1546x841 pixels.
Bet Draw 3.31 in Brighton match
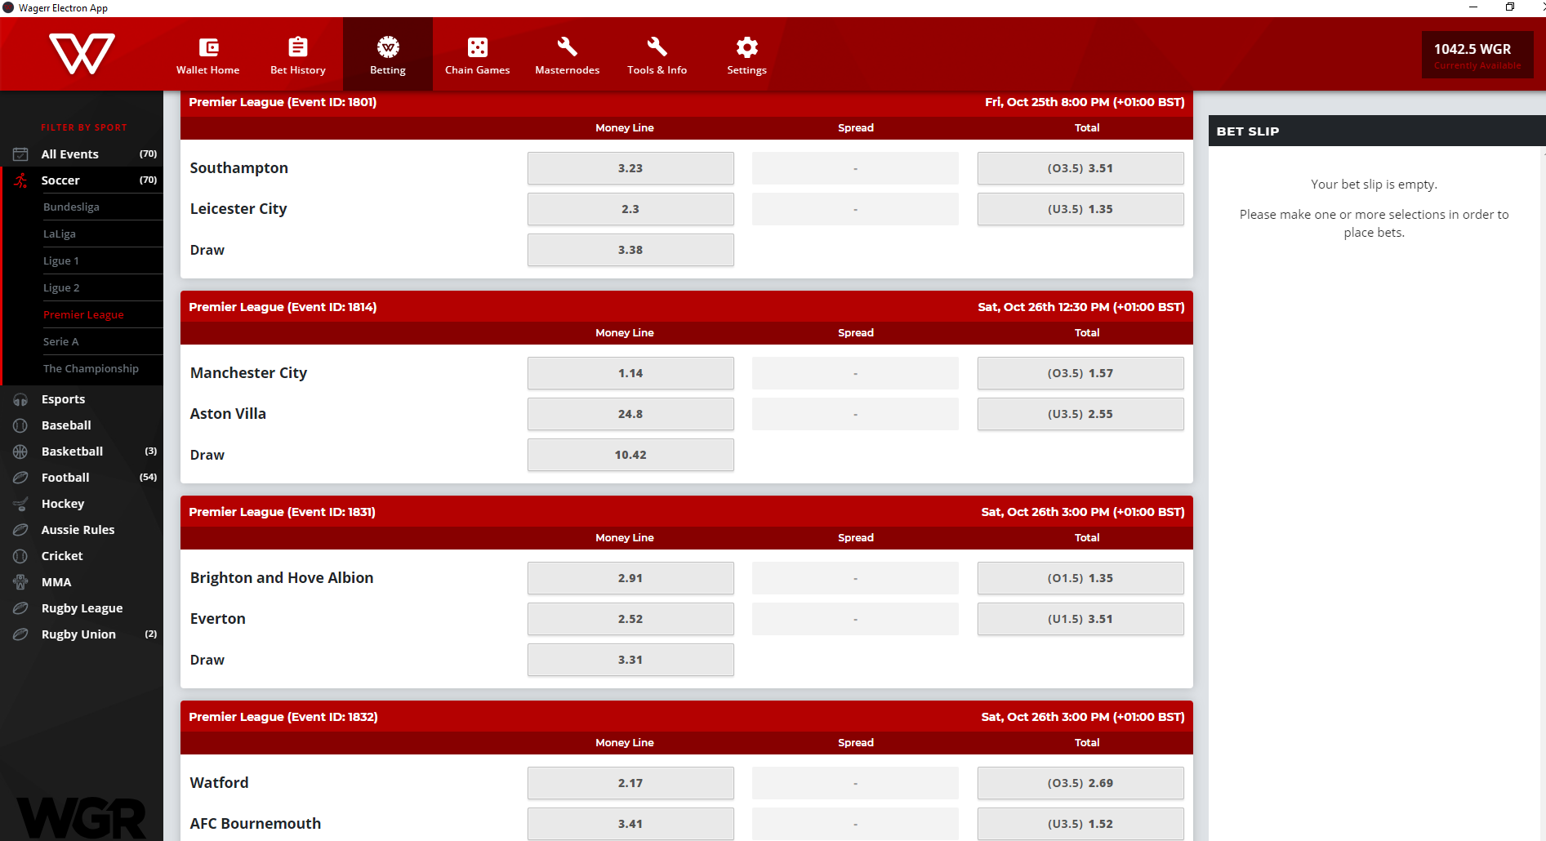click(x=630, y=660)
